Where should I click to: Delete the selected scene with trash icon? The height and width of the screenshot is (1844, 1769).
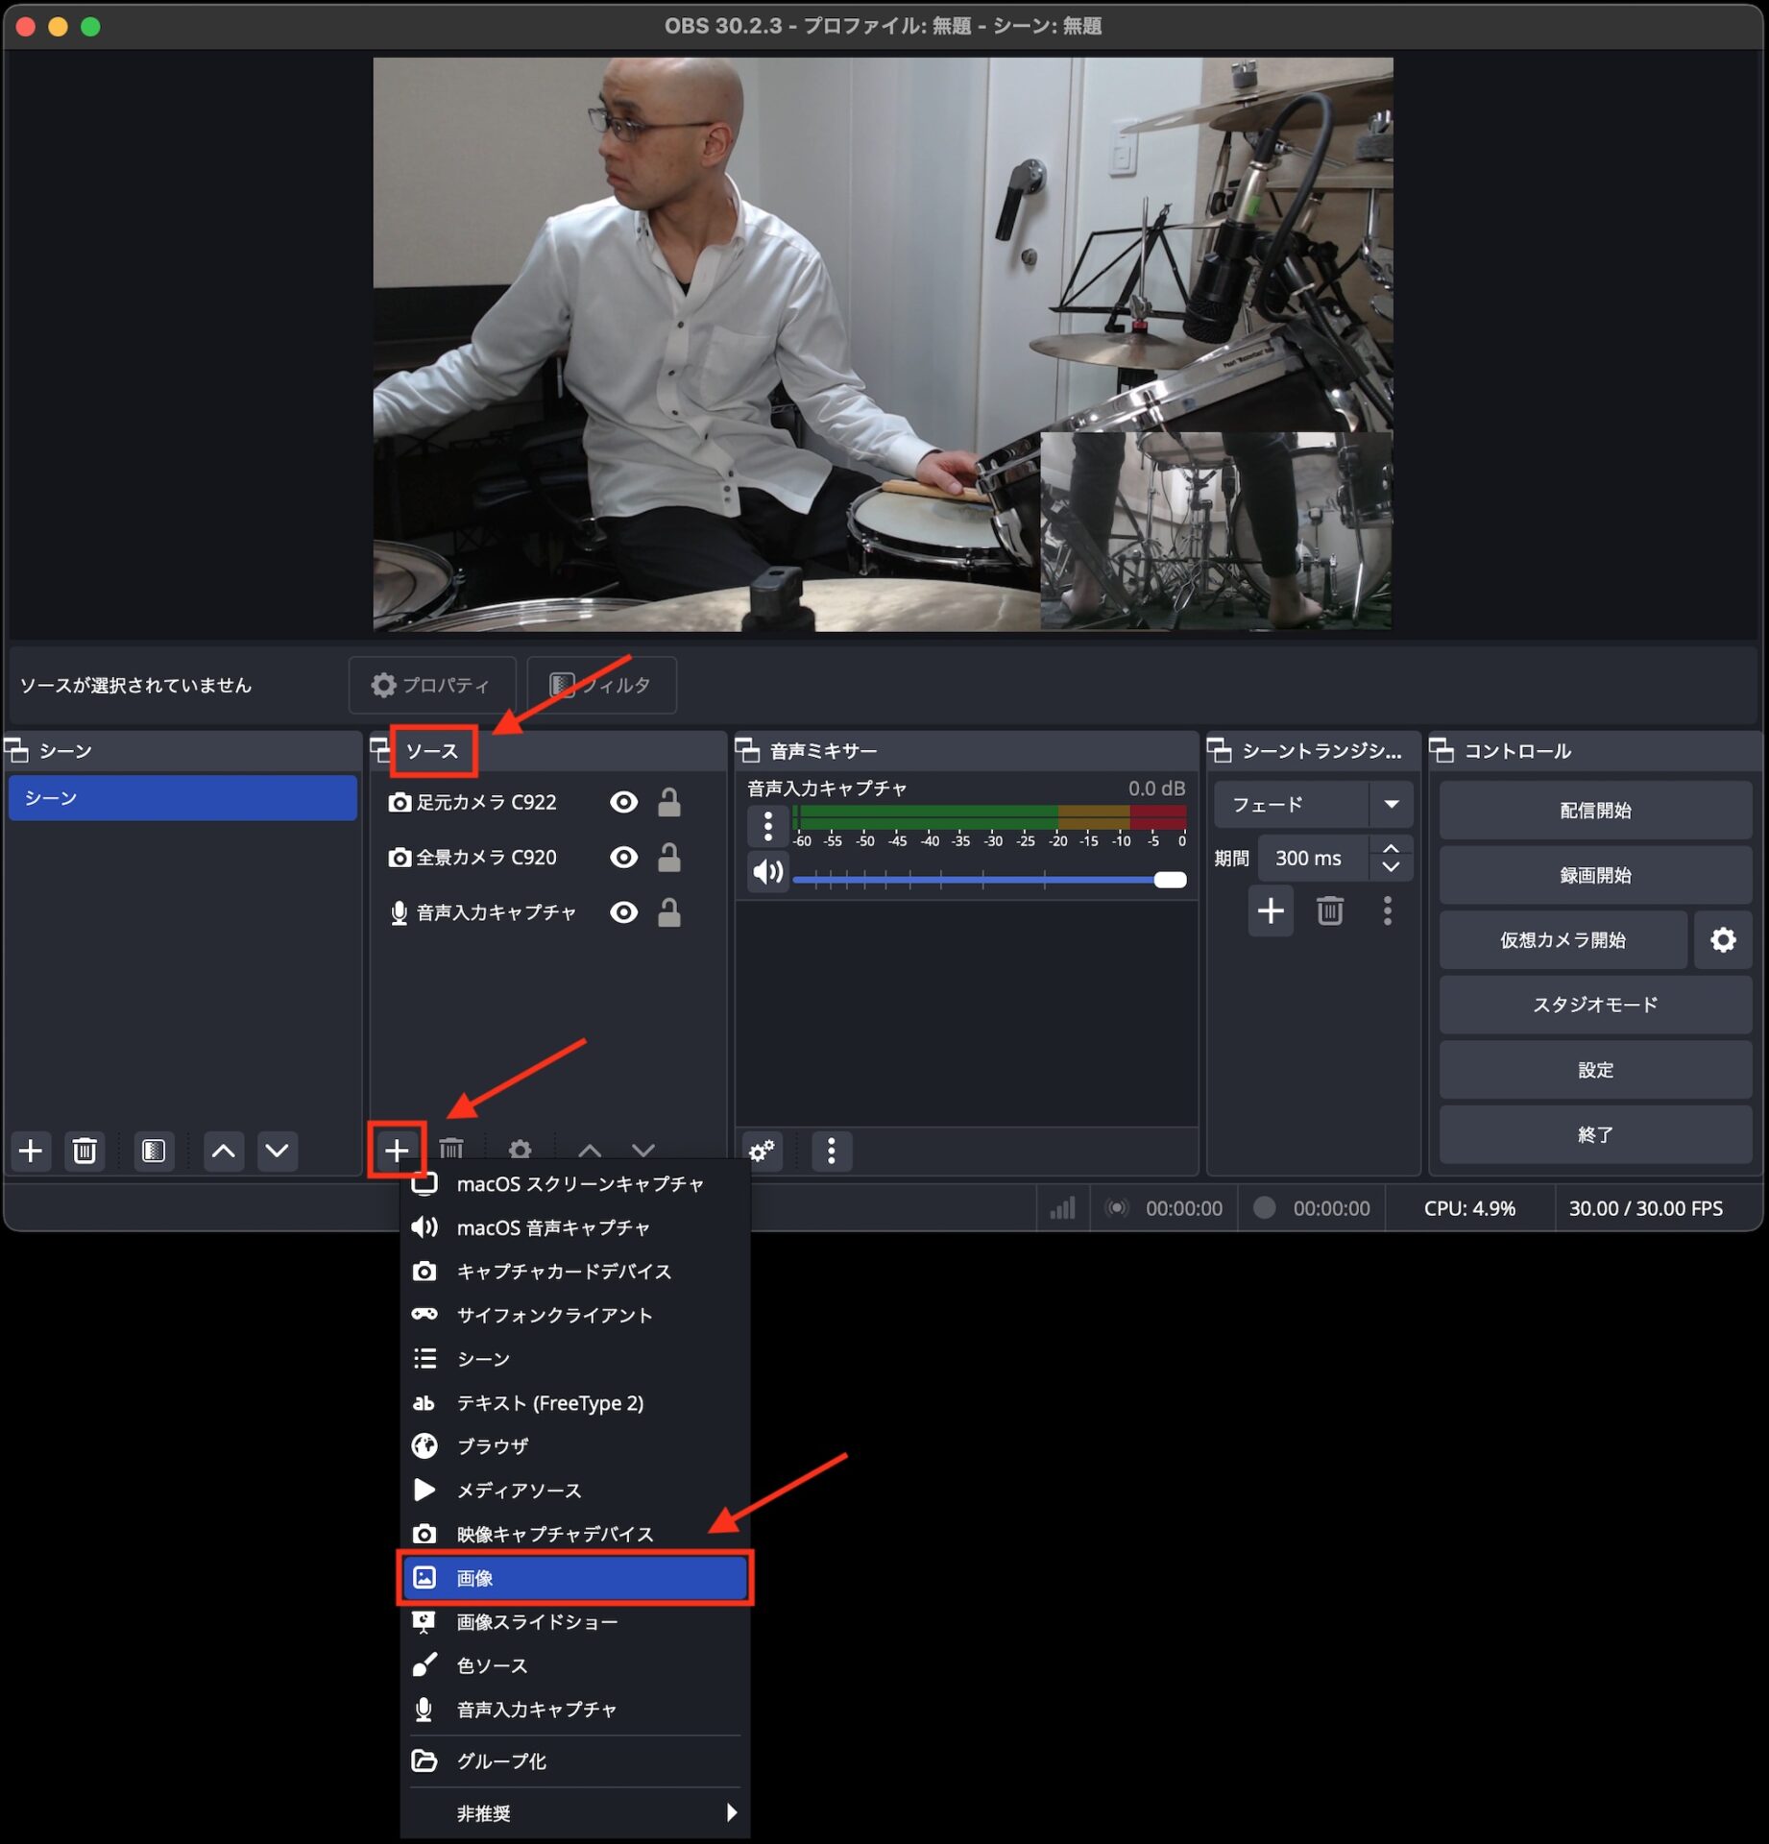(x=85, y=1151)
